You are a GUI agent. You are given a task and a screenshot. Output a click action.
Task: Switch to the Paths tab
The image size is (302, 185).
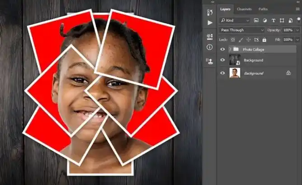click(263, 9)
